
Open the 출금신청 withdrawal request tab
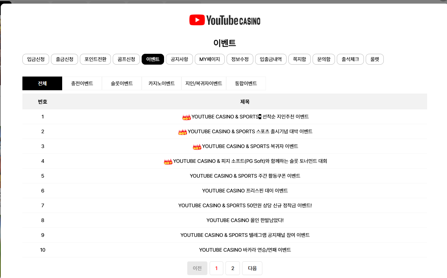(65, 59)
